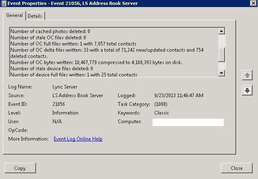
Task: Go to previous event with up arrow button
Action: [247, 75]
